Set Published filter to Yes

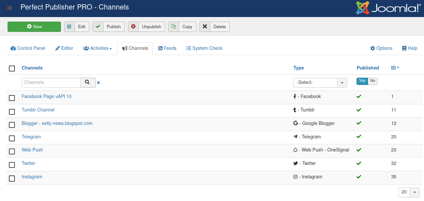click(x=362, y=81)
